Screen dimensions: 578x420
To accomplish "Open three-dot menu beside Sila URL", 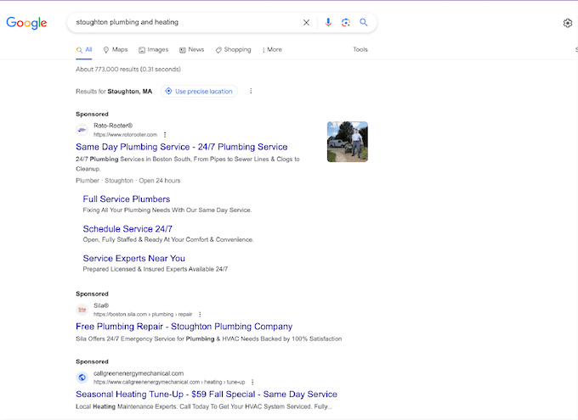I will (x=200, y=314).
